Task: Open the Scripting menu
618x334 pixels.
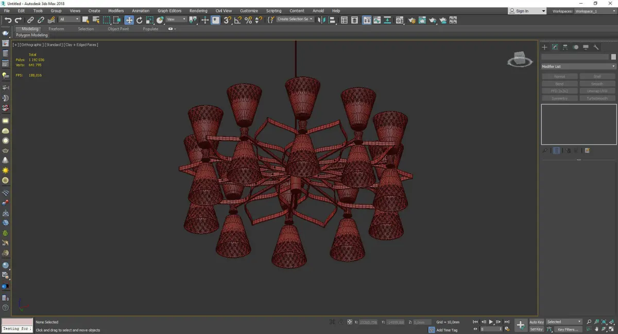Action: click(x=273, y=11)
